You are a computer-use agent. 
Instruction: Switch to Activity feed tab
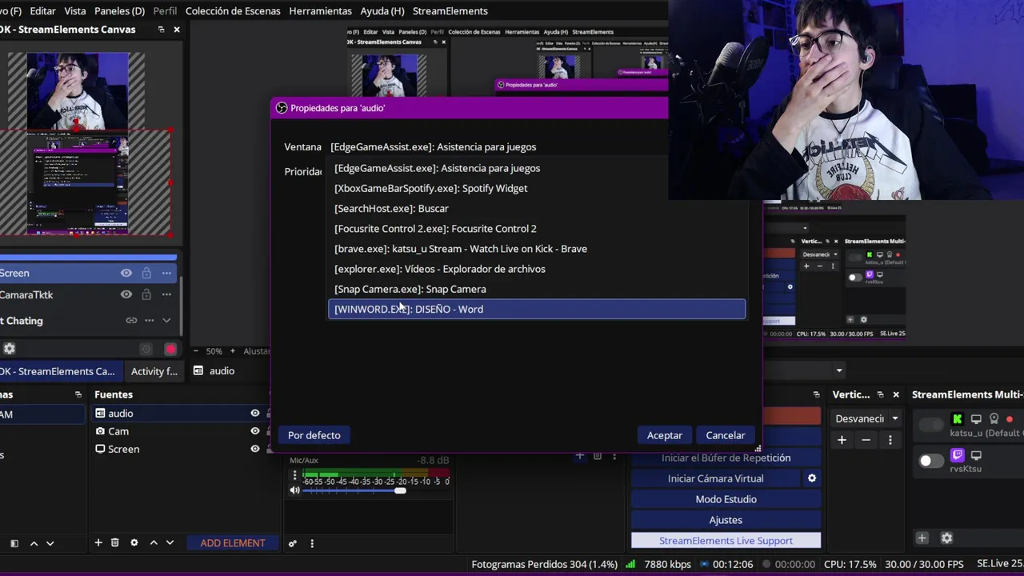(154, 371)
